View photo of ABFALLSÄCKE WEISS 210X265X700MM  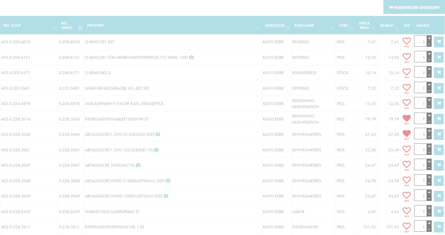[168, 181]
